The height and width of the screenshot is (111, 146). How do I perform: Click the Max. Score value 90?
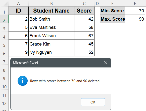pos(135,19)
